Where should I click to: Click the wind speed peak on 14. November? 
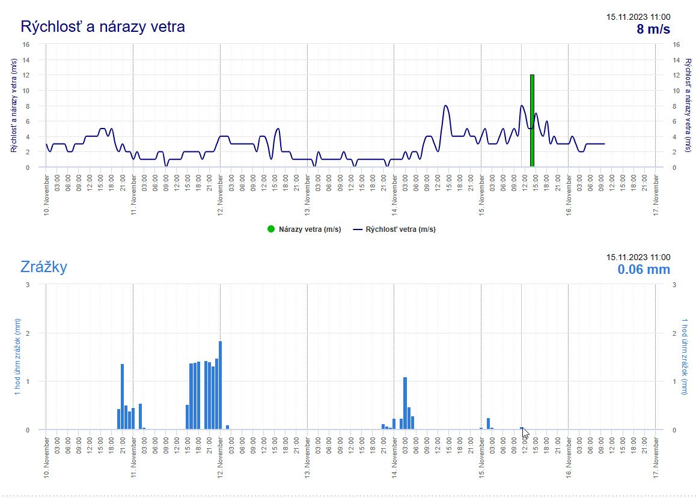[445, 106]
